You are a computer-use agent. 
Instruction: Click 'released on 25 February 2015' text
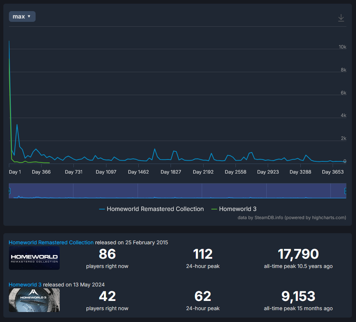tap(131, 242)
